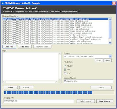Open the Drives dropdown list
Screen dimensions: 117x109
point(110,56)
